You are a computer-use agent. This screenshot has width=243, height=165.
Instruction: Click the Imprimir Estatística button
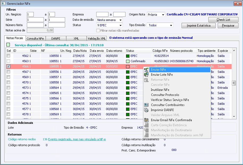tap(199, 26)
